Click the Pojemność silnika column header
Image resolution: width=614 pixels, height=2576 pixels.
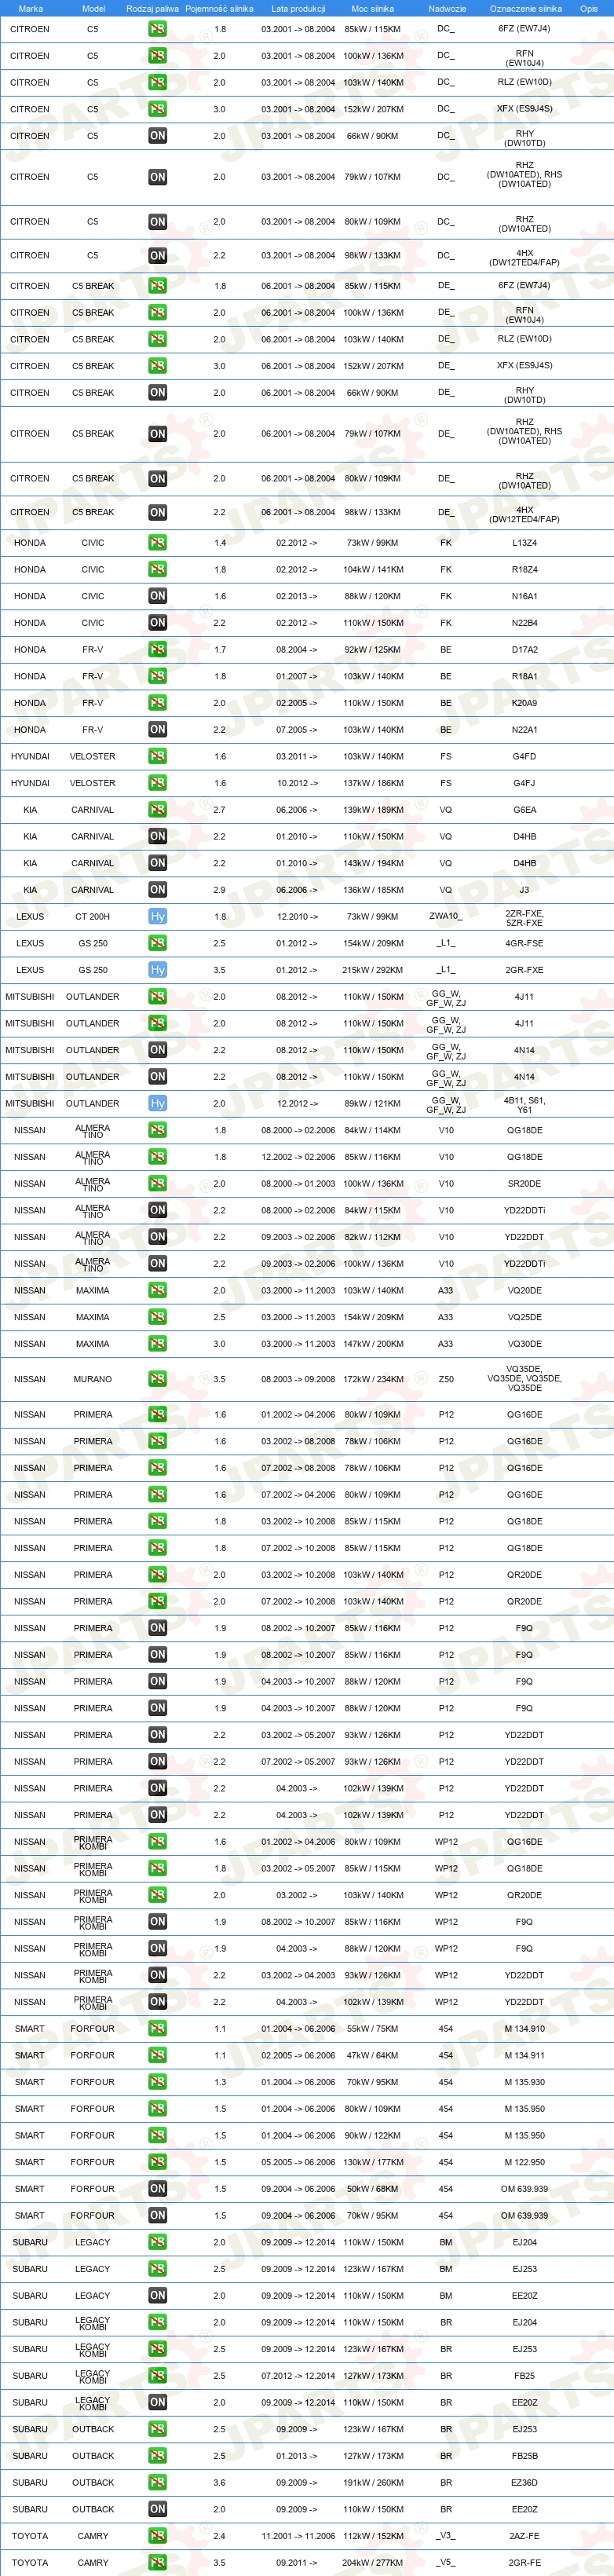tap(219, 9)
